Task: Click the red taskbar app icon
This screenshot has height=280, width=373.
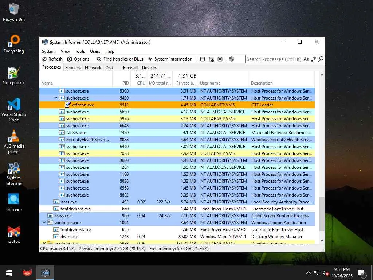Action: click(27, 273)
